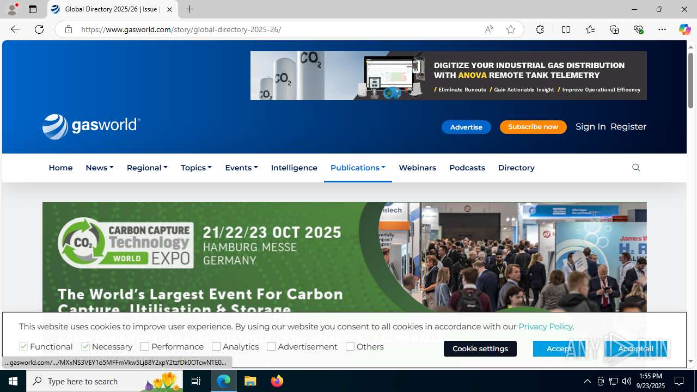Click the taskbar search box
This screenshot has height=392, width=697.
(x=106, y=381)
